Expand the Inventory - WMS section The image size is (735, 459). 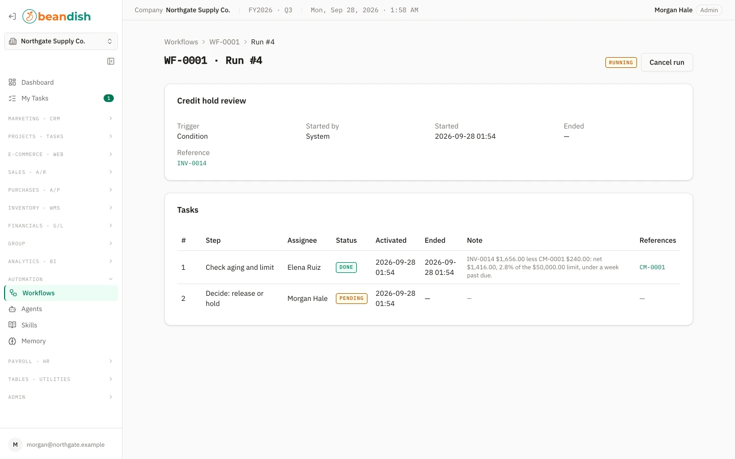coord(61,208)
